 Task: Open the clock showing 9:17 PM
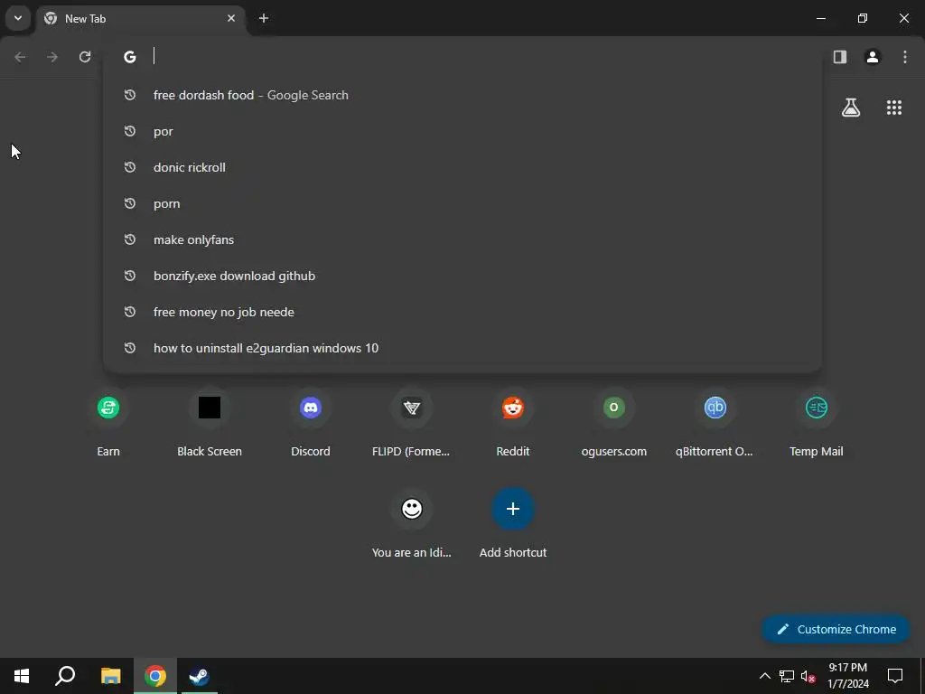point(847,676)
